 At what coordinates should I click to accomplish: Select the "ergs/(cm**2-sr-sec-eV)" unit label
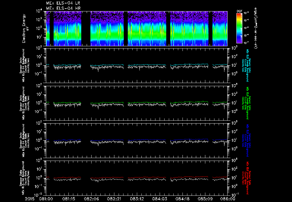pyautogui.click(x=255, y=28)
